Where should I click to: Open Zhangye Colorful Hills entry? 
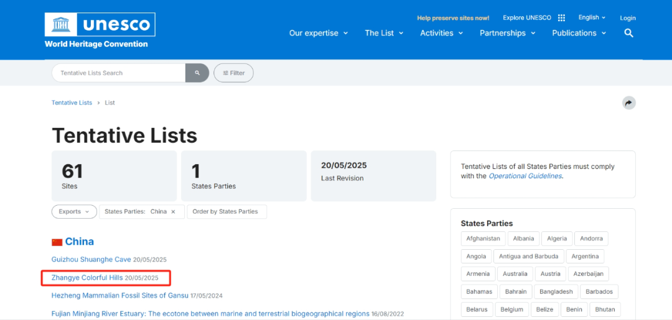point(87,278)
